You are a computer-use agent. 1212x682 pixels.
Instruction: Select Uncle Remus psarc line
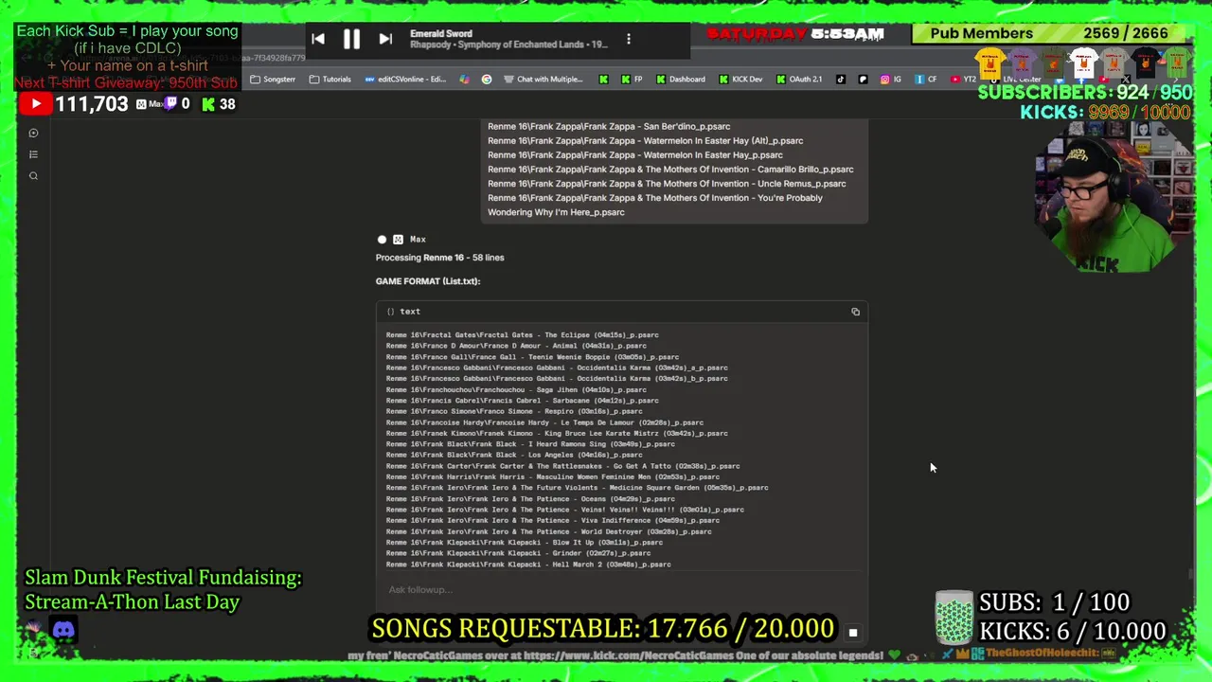[x=667, y=184]
